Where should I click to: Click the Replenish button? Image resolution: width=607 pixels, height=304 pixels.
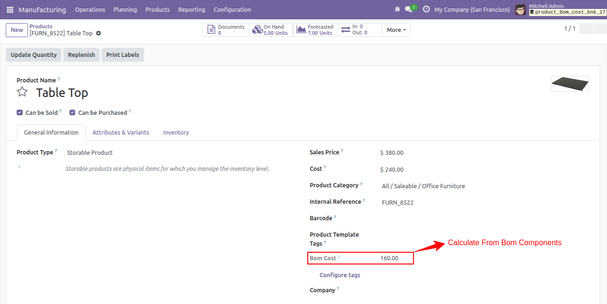click(81, 55)
